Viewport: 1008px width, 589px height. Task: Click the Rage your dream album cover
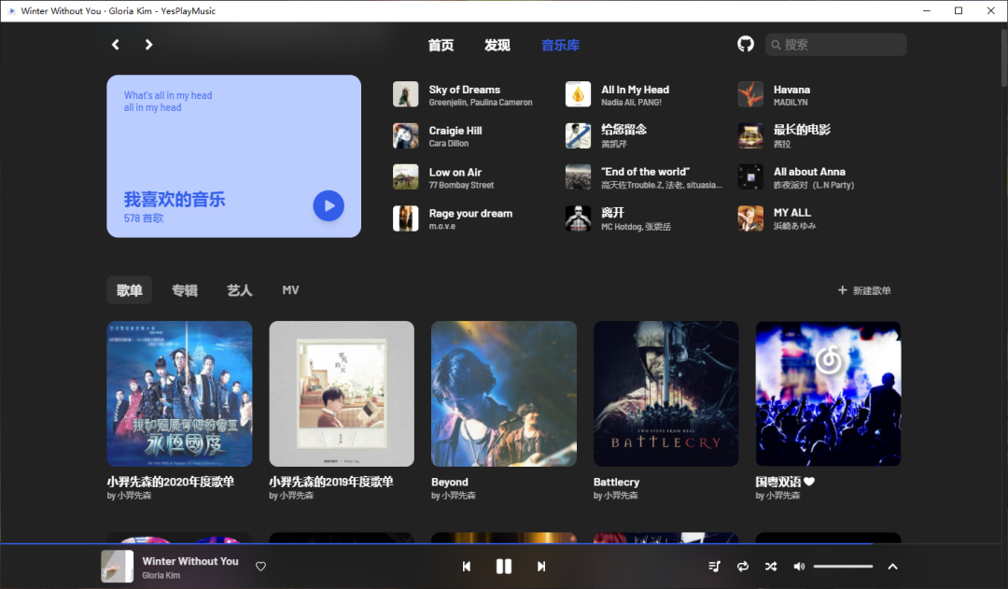406,218
